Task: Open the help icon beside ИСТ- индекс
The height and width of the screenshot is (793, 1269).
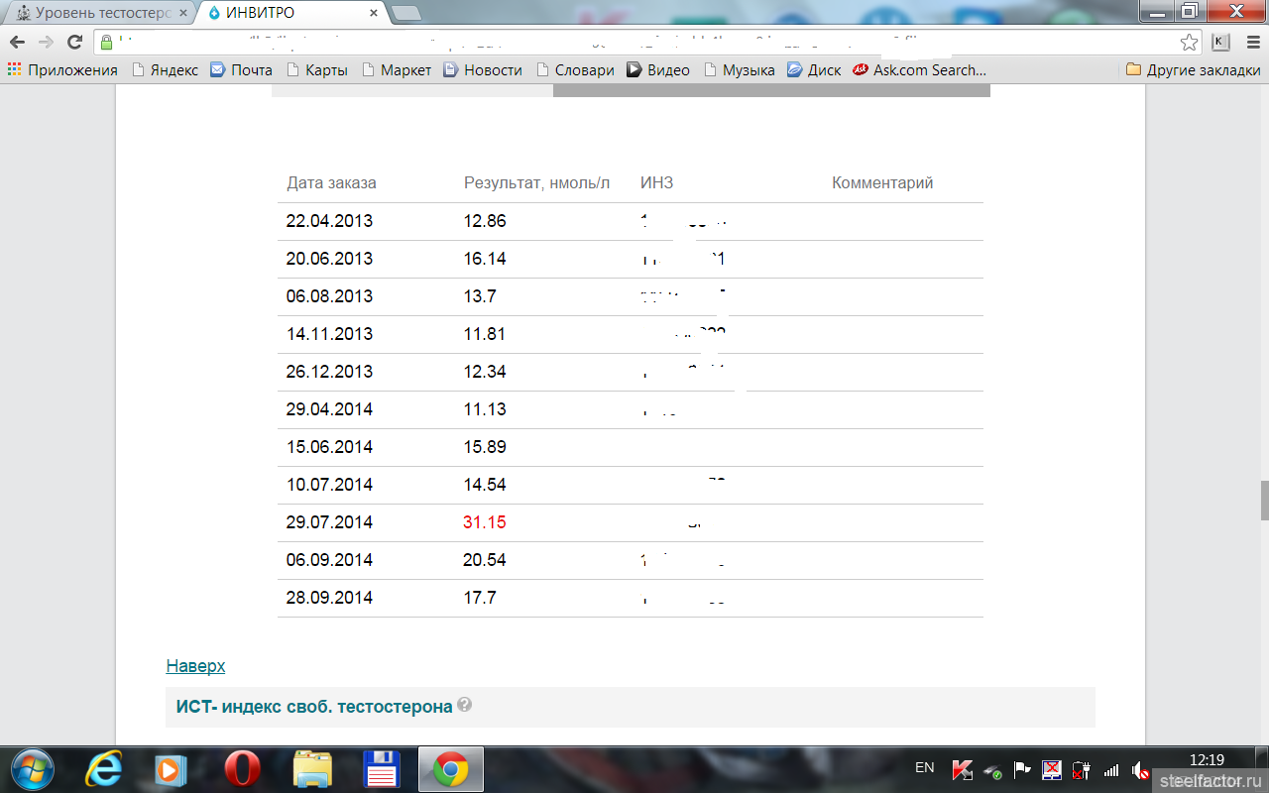Action: pyautogui.click(x=465, y=706)
